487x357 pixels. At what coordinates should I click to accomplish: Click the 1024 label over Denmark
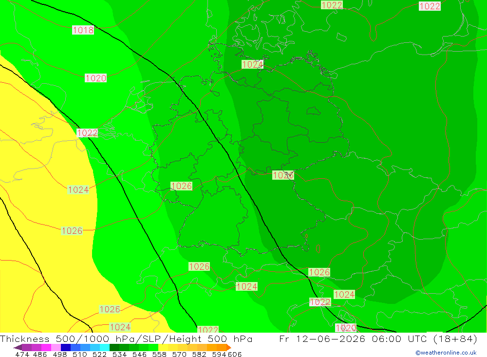(252, 64)
